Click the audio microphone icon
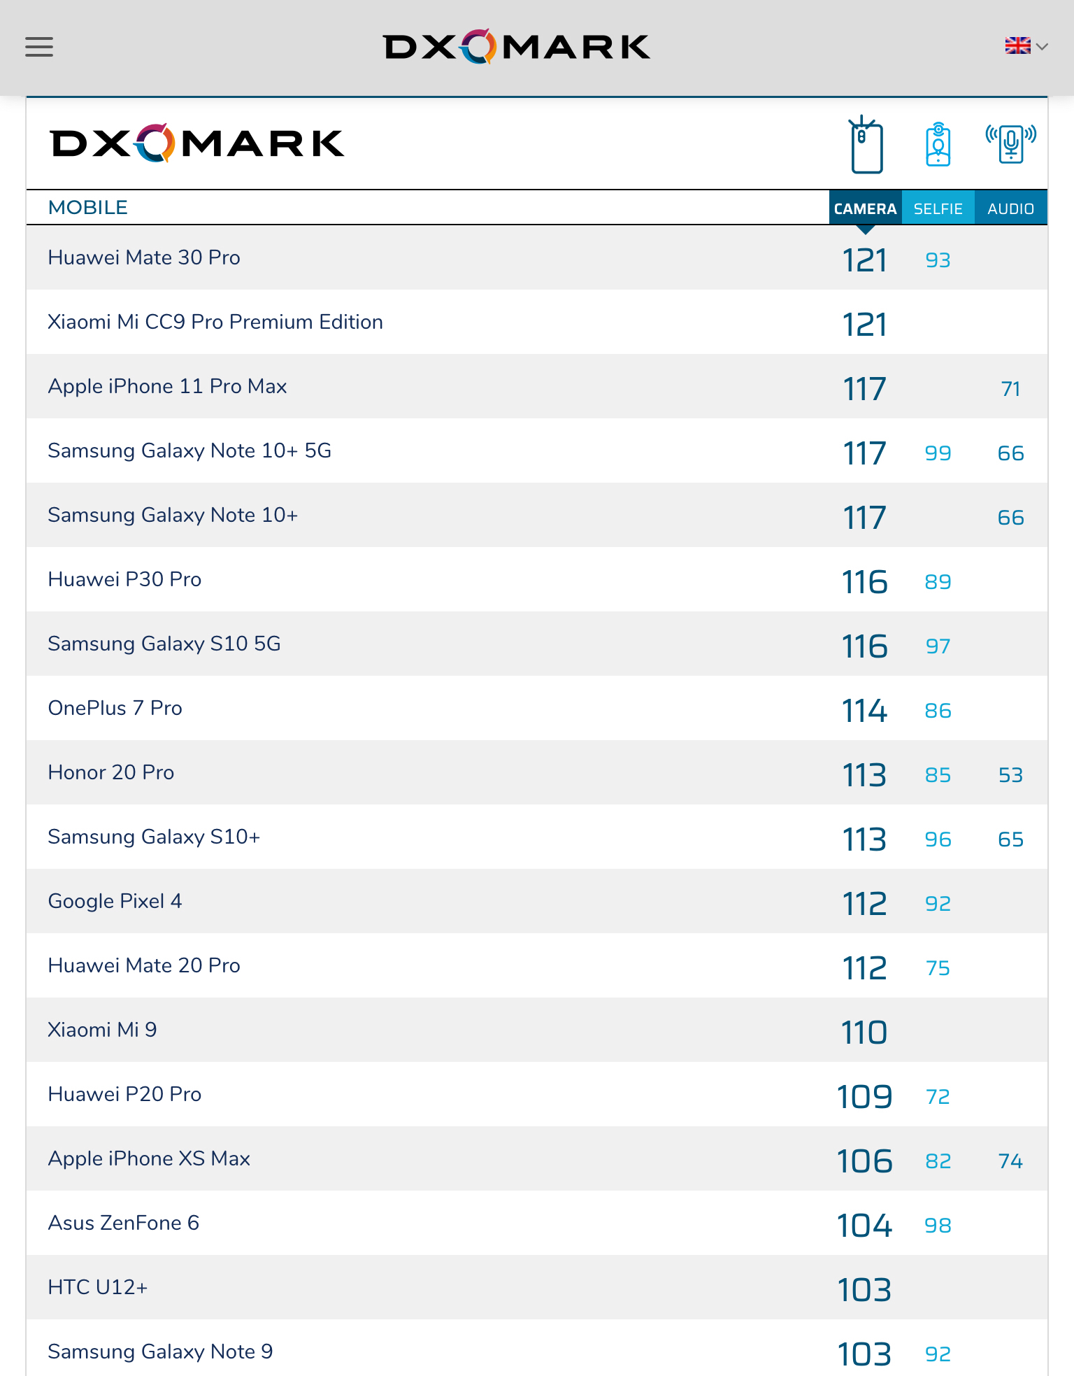Image resolution: width=1074 pixels, height=1376 pixels. point(1010,145)
